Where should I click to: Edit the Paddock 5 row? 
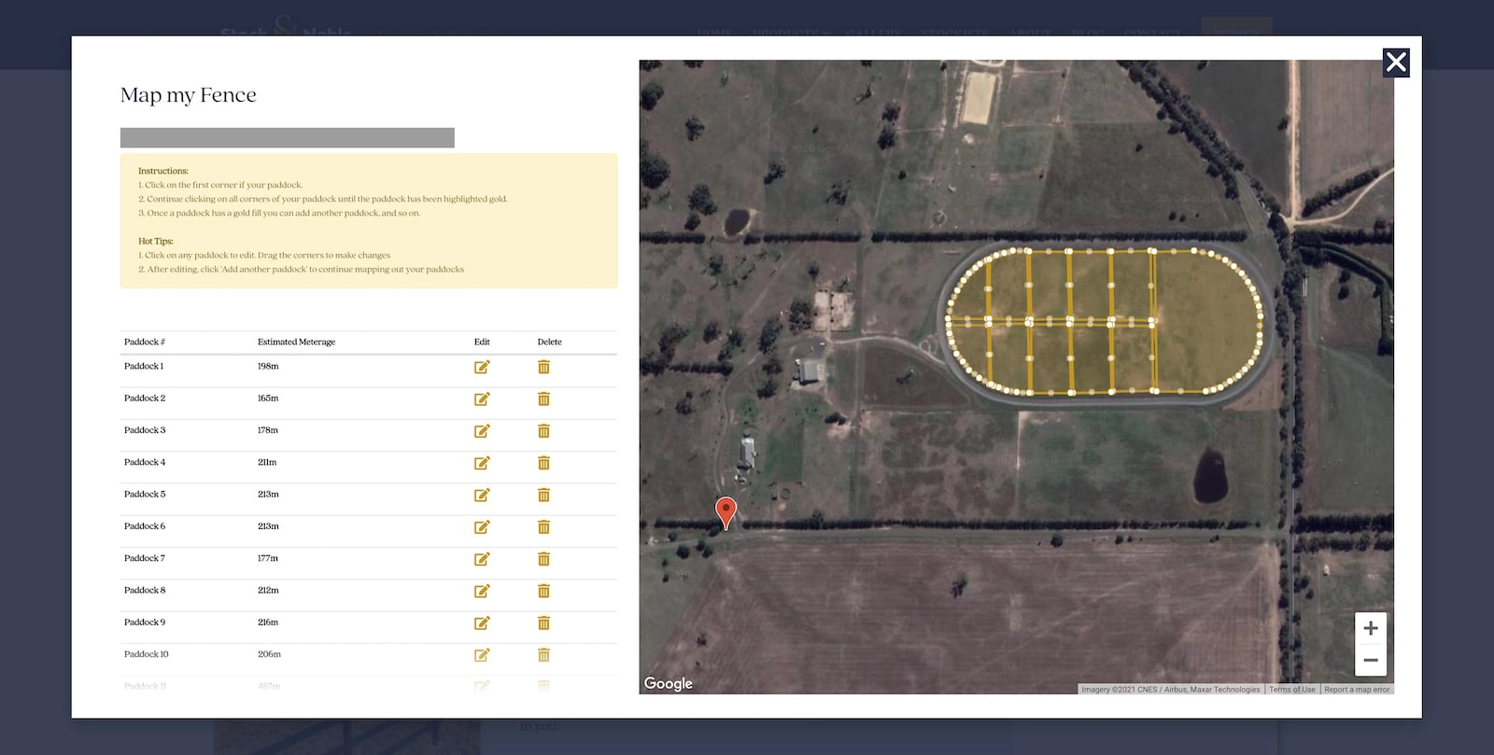coord(482,496)
